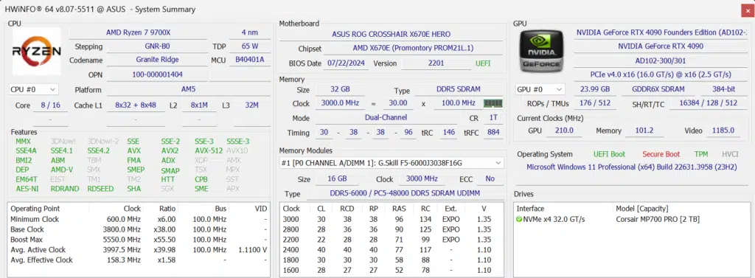Click the 384-bit bus width field
Image resolution: width=755 pixels, height=278 pixels.
coord(724,89)
